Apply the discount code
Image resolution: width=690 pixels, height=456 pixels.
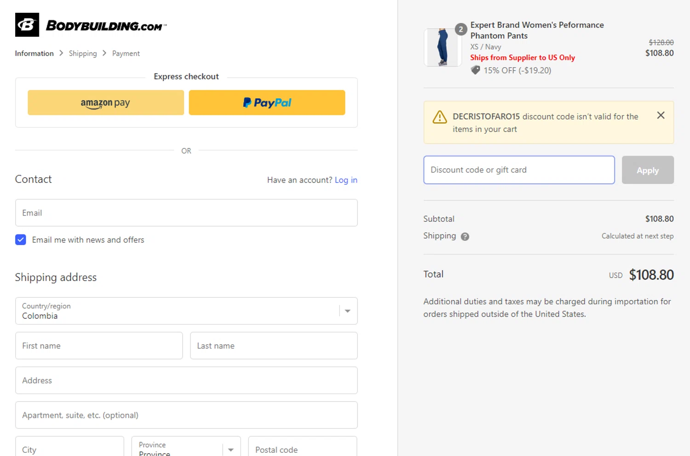coord(648,170)
